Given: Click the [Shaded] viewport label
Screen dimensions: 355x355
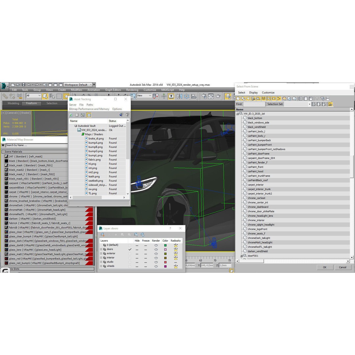Looking at the screenshot, I should (25, 113).
